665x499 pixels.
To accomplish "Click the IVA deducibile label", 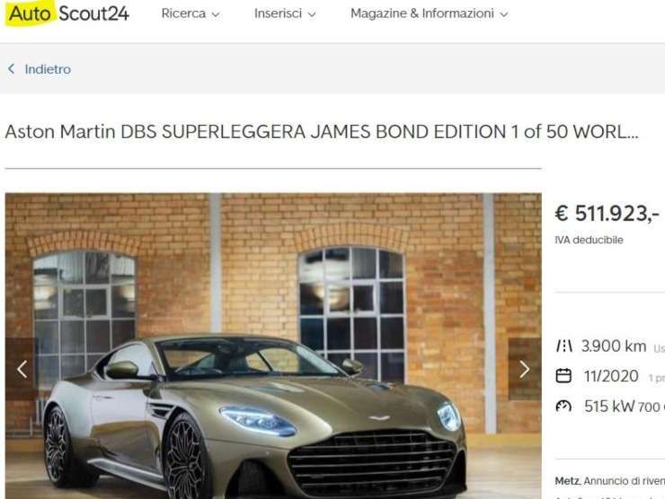I will (x=589, y=240).
